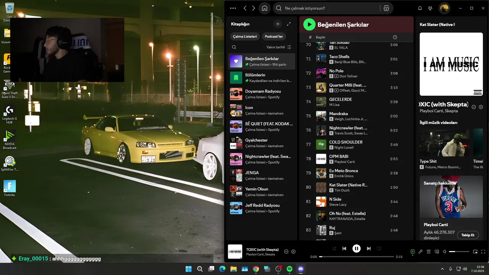Select Çalma Listeleri filter chip

point(245,37)
